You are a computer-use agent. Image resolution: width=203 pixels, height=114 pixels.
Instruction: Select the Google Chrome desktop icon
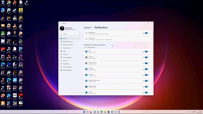[x=9, y=3]
